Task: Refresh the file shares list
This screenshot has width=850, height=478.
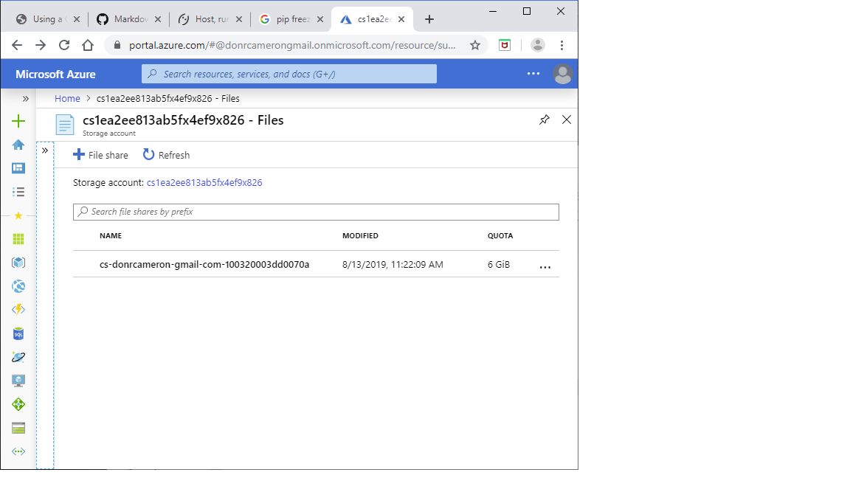Action: [167, 155]
